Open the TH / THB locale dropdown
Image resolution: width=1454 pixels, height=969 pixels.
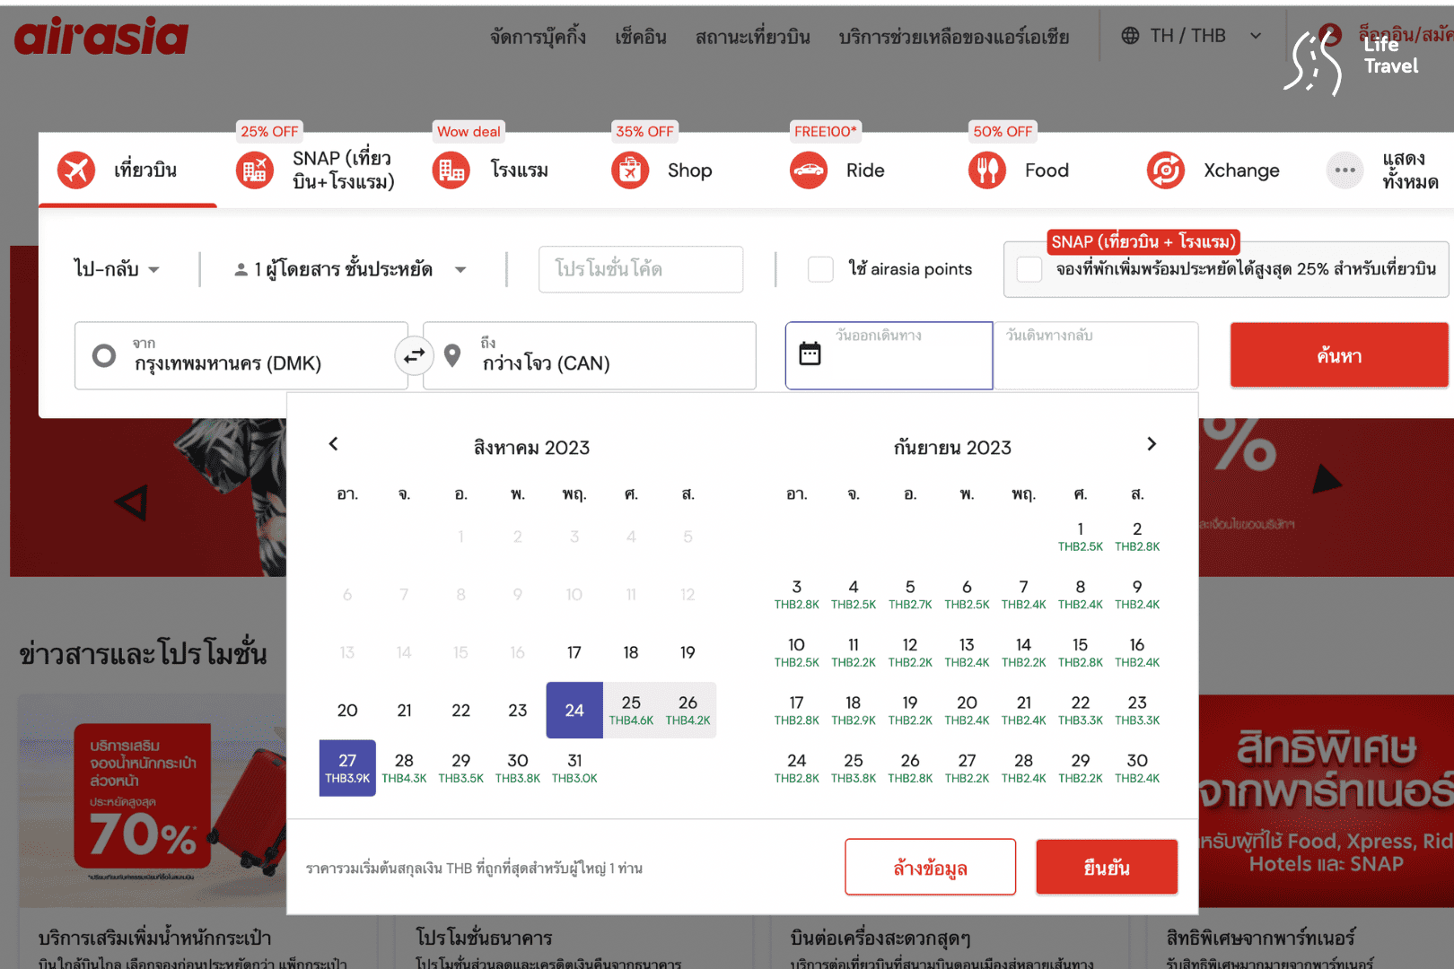(1191, 36)
